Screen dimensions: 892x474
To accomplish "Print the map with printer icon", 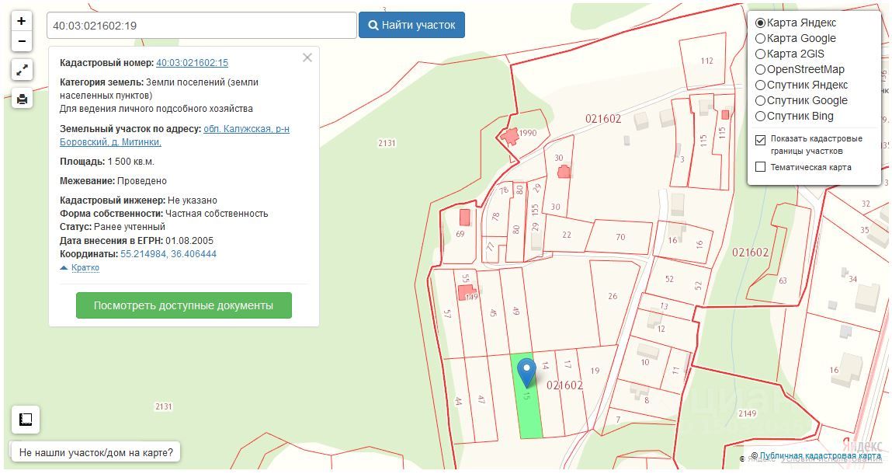I will tap(22, 99).
